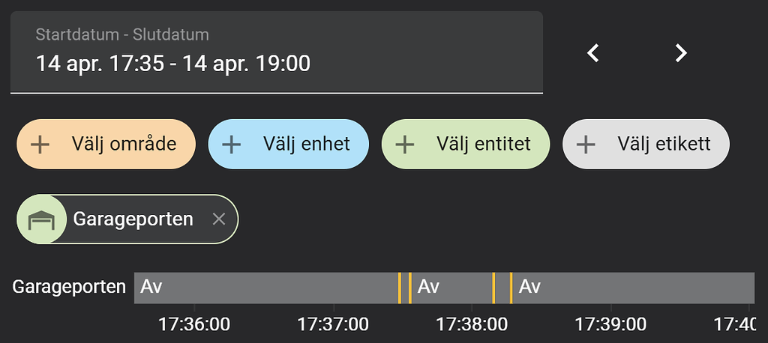Select the Garageporten chip label
The image size is (768, 343).
coord(133,219)
